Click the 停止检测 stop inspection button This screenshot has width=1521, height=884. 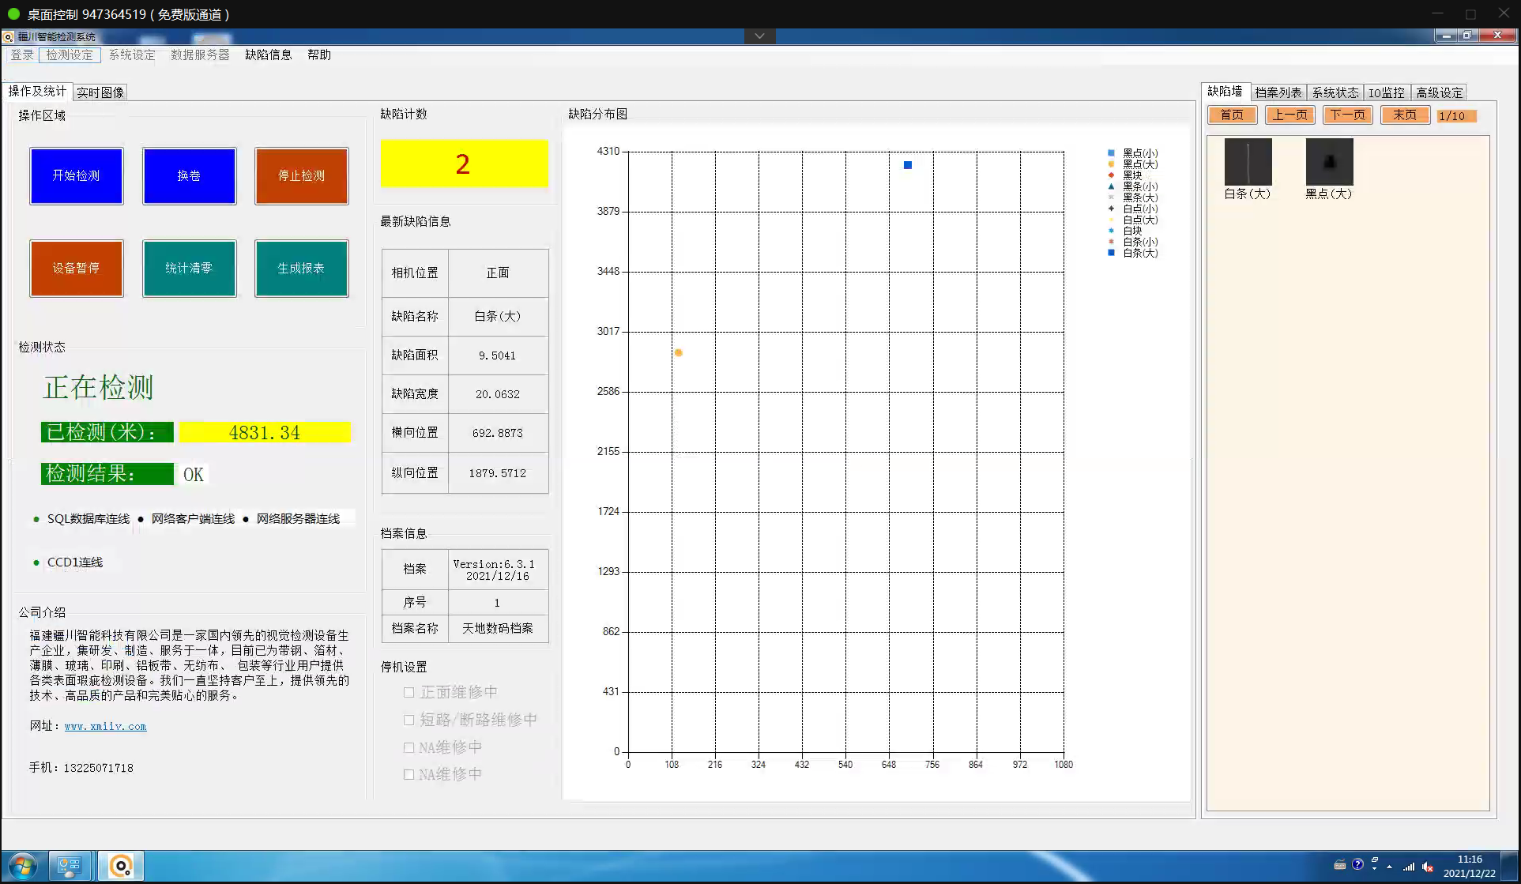301,175
